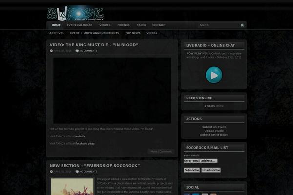Image resolution: width=293 pixels, height=195 pixels.
Task: Open the Top News category
Action: [133, 33]
